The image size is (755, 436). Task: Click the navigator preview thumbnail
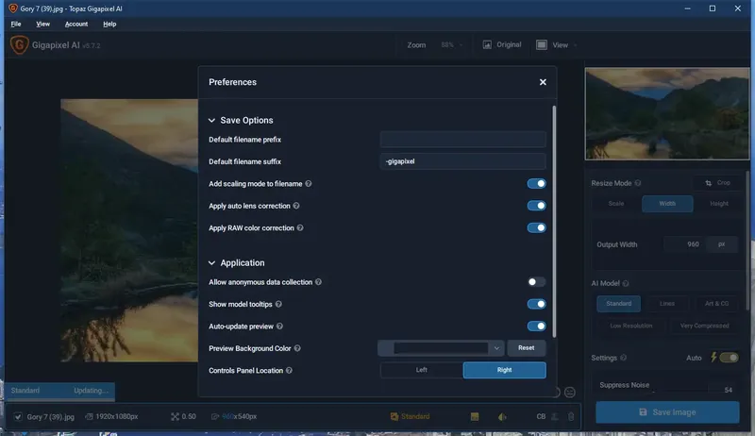(x=667, y=113)
